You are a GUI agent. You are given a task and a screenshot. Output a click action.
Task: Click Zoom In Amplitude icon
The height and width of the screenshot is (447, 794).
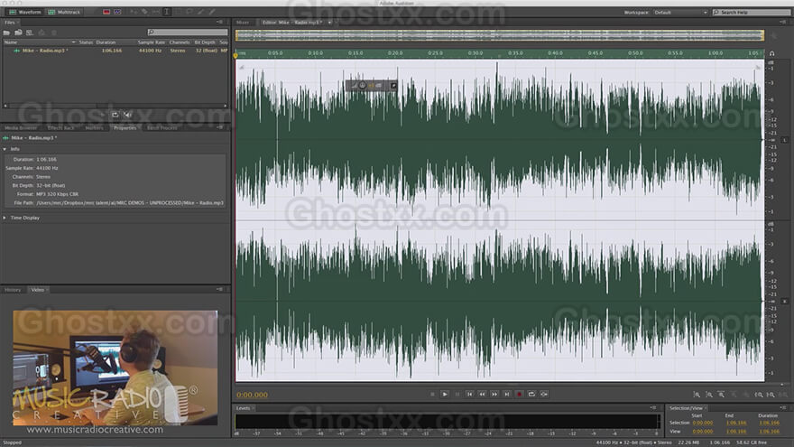[x=697, y=395]
